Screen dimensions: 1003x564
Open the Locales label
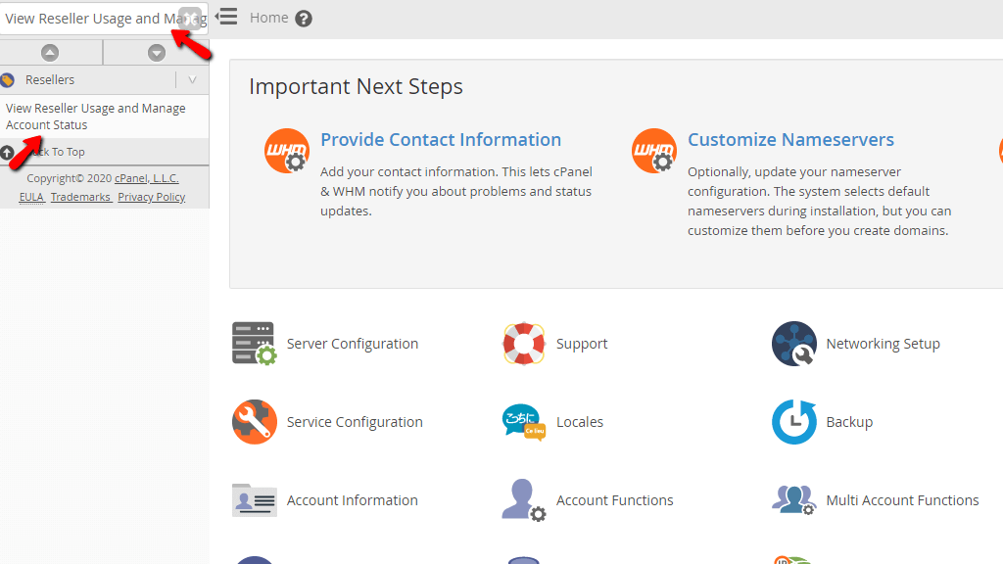tap(580, 422)
